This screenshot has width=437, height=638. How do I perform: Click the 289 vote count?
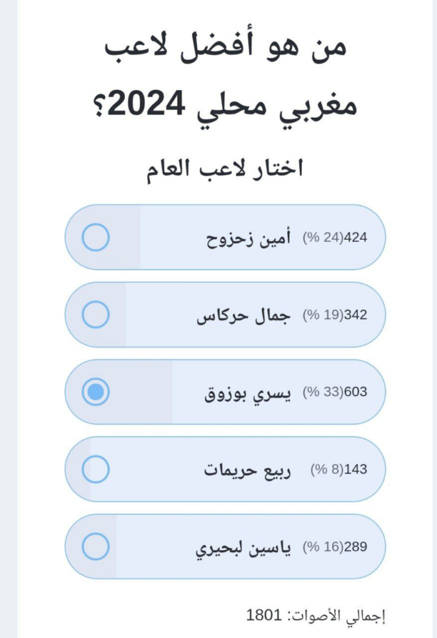tap(357, 547)
